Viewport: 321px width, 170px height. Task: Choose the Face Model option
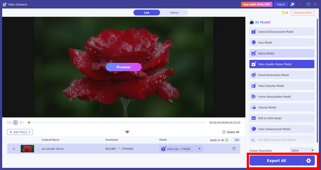pyautogui.click(x=282, y=42)
